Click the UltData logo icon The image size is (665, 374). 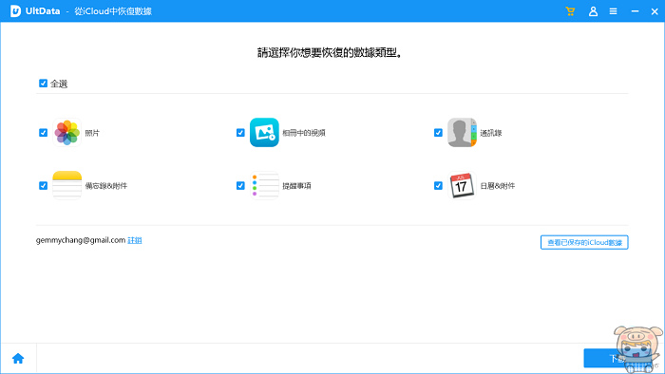click(15, 11)
